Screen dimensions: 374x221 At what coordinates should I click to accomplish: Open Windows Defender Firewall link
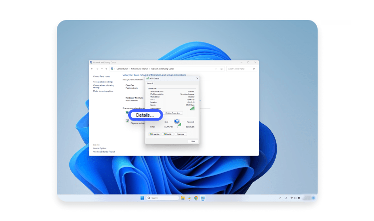coord(104,152)
